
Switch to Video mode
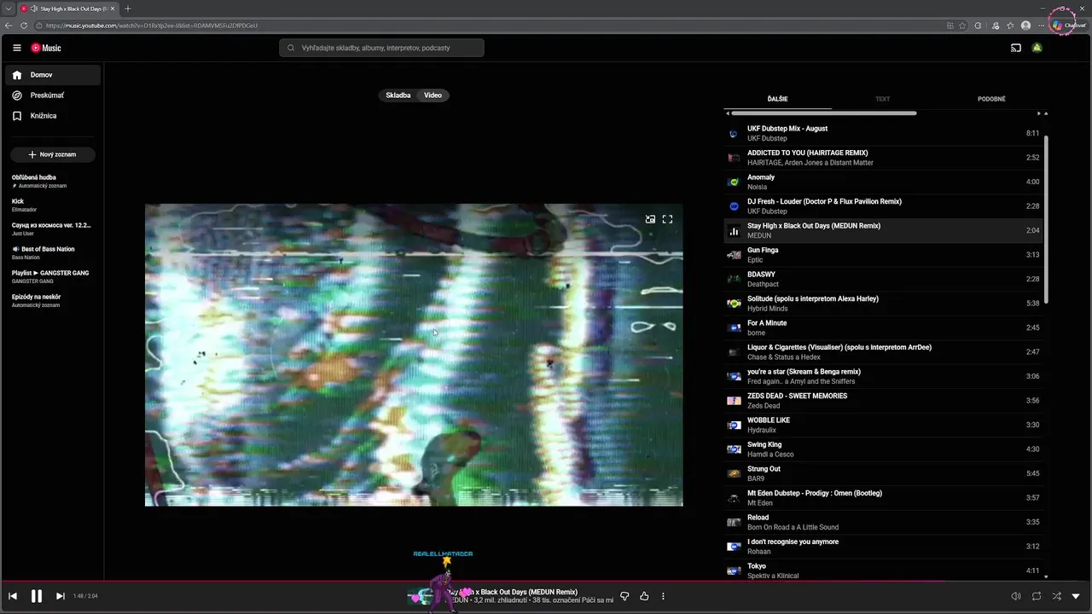point(433,96)
